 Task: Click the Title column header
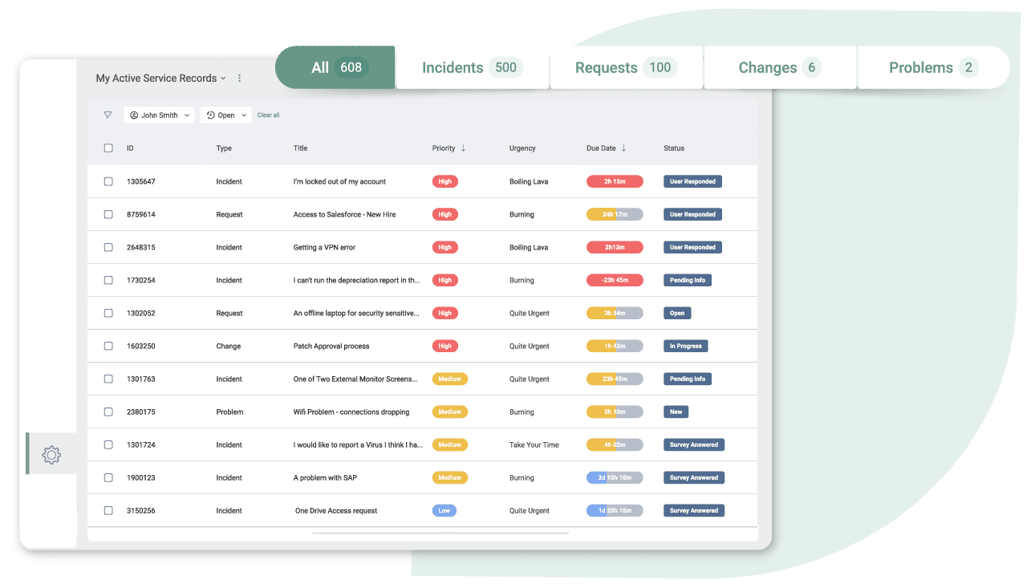click(300, 148)
